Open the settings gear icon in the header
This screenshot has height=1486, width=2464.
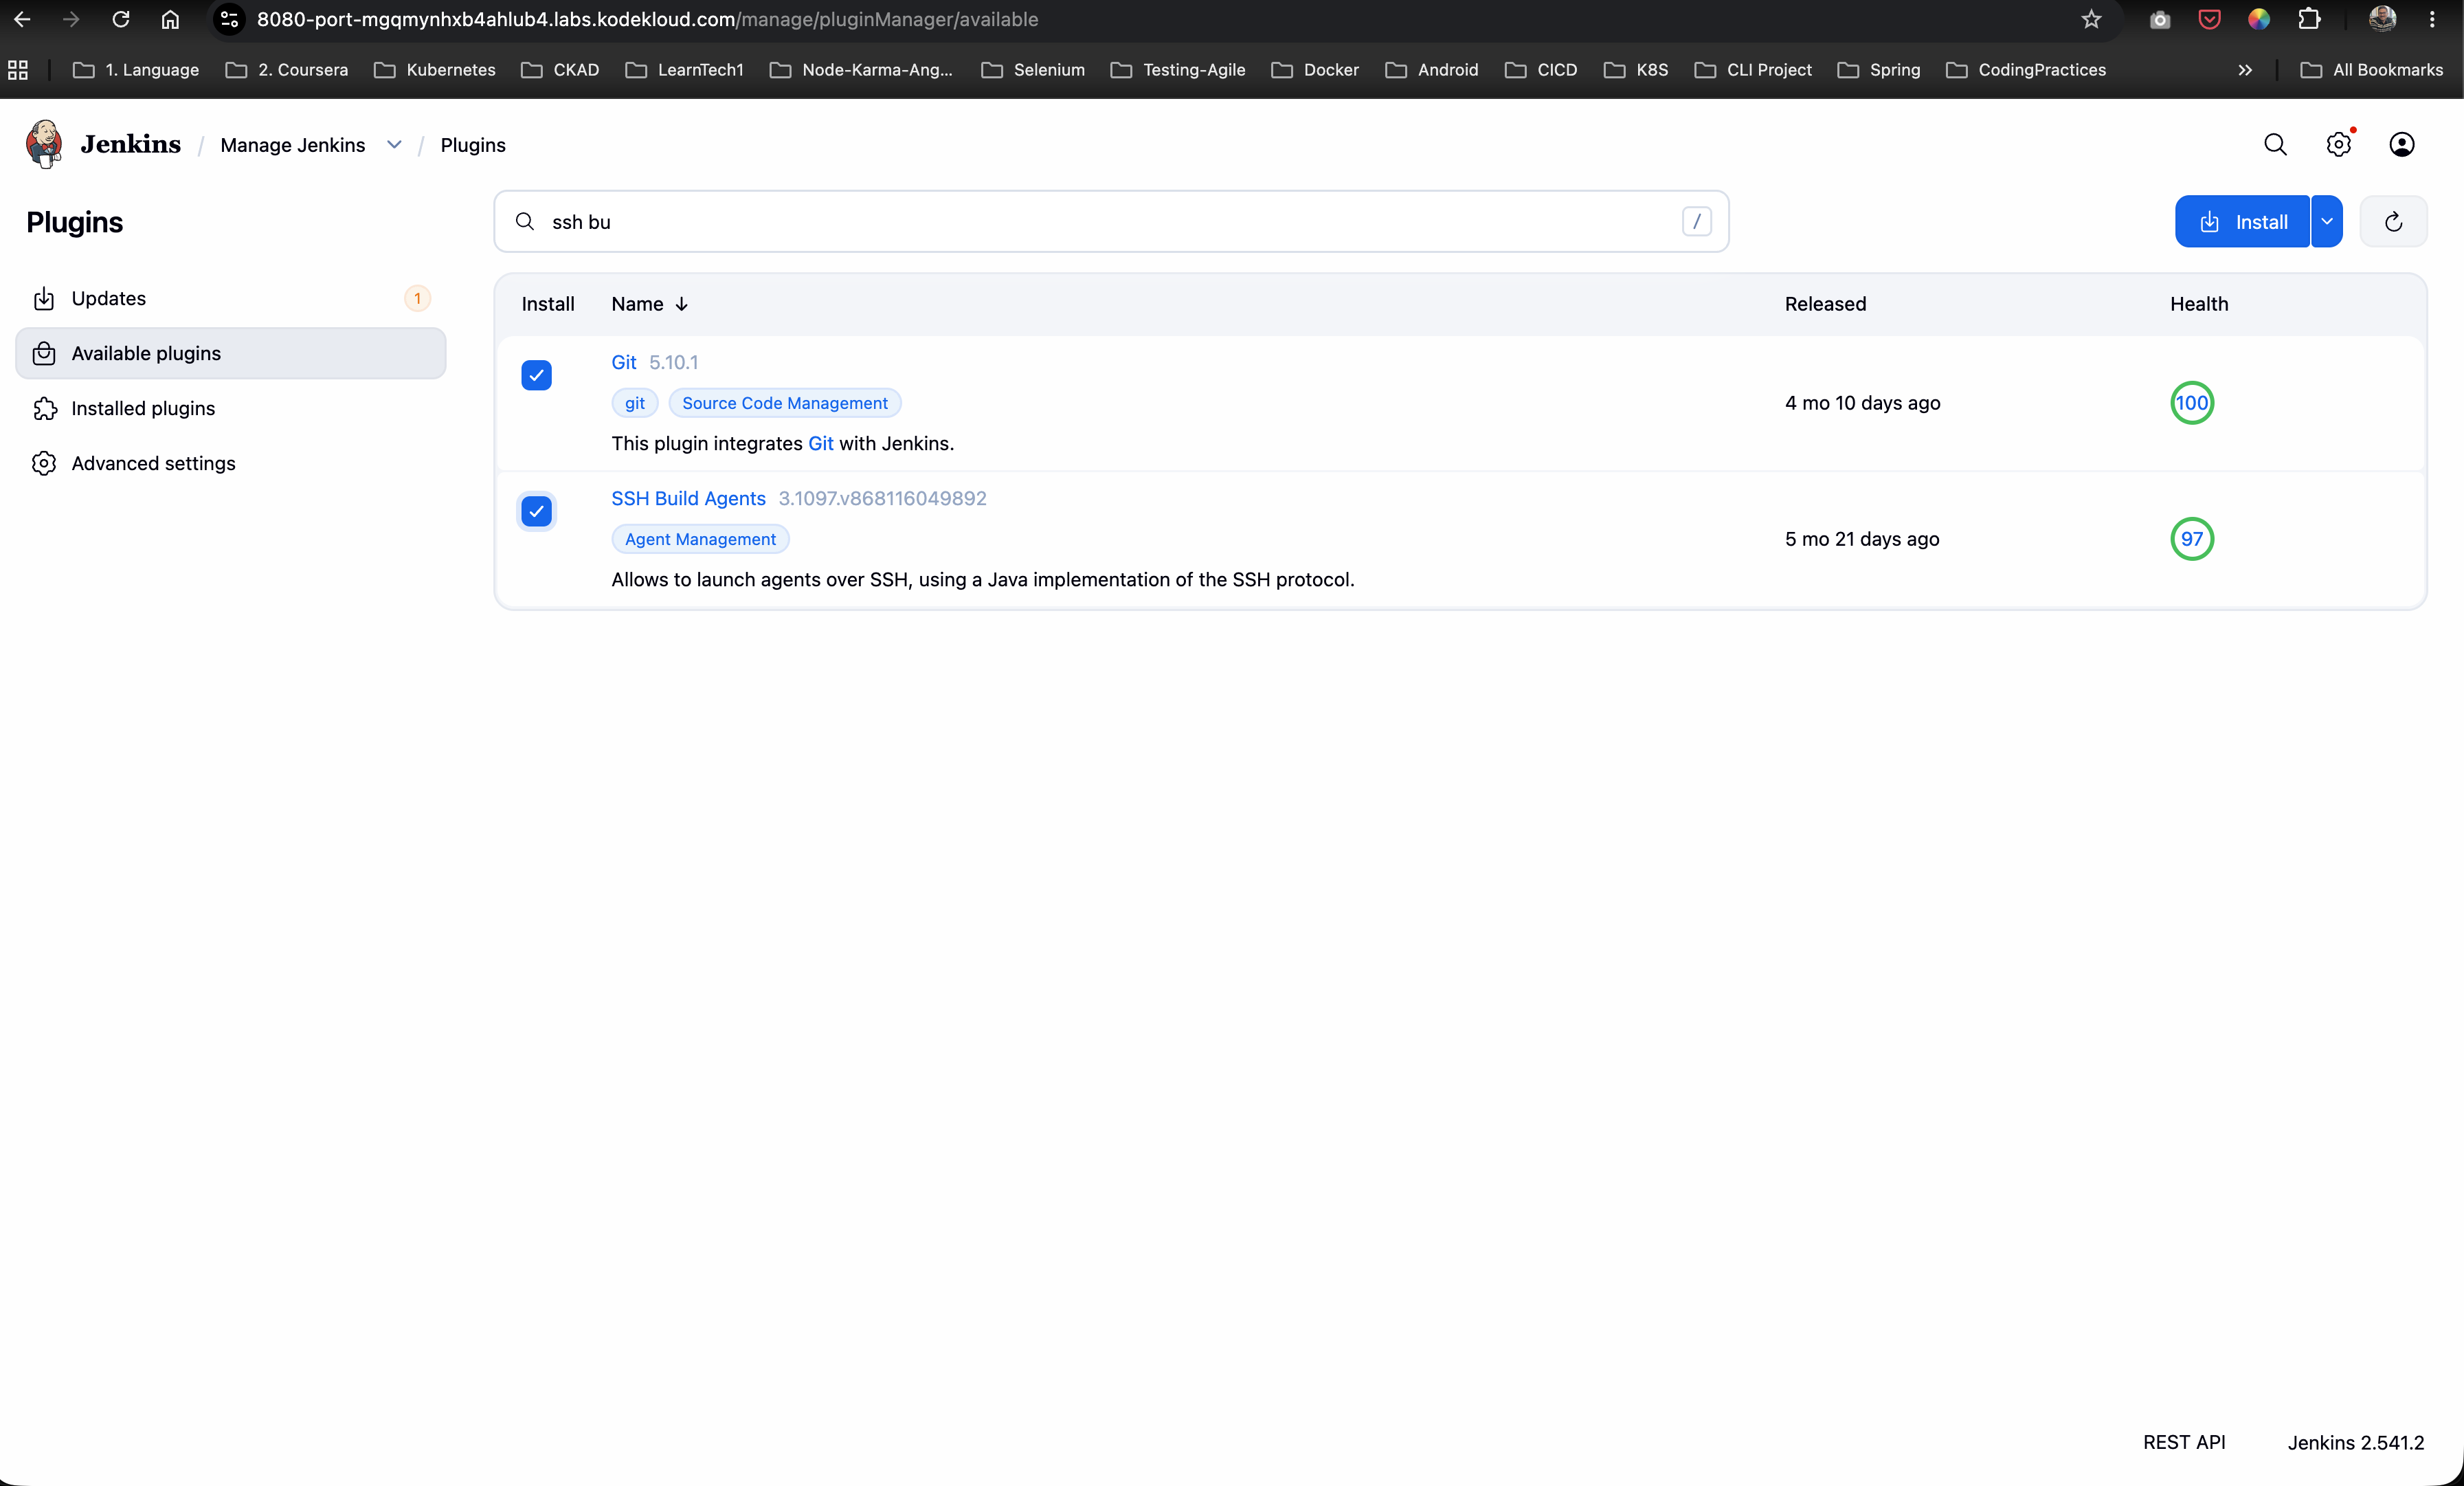tap(2338, 145)
